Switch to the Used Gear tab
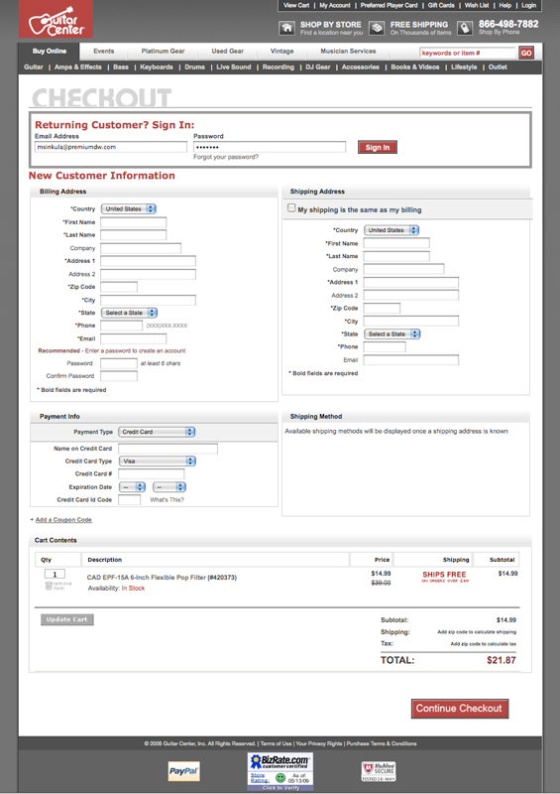560x794 pixels. coord(227,52)
